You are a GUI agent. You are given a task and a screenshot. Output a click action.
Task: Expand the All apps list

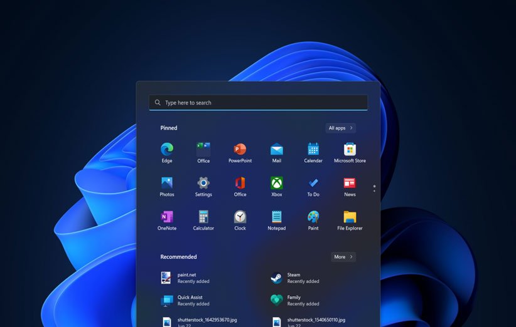(341, 128)
